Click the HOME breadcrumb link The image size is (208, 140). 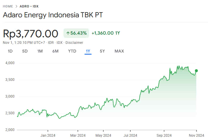pyautogui.click(x=8, y=6)
